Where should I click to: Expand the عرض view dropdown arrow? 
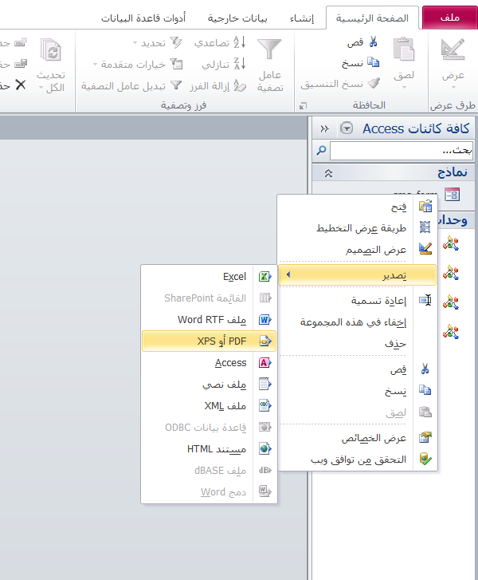[x=453, y=88]
